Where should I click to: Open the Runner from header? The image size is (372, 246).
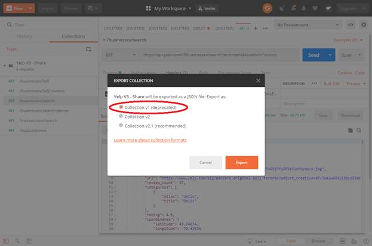pos(71,8)
